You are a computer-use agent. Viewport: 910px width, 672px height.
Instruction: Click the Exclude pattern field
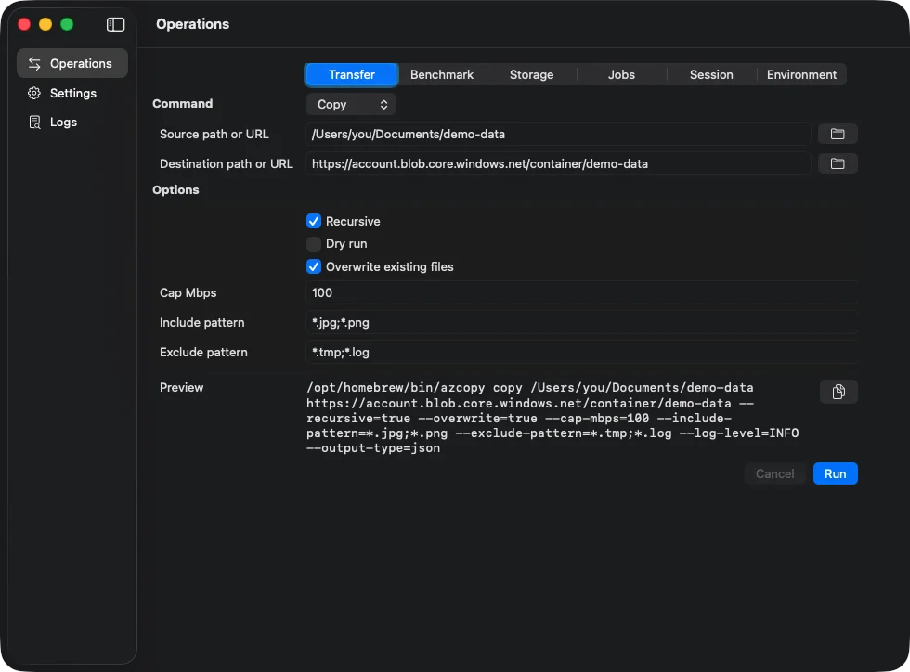tap(581, 353)
